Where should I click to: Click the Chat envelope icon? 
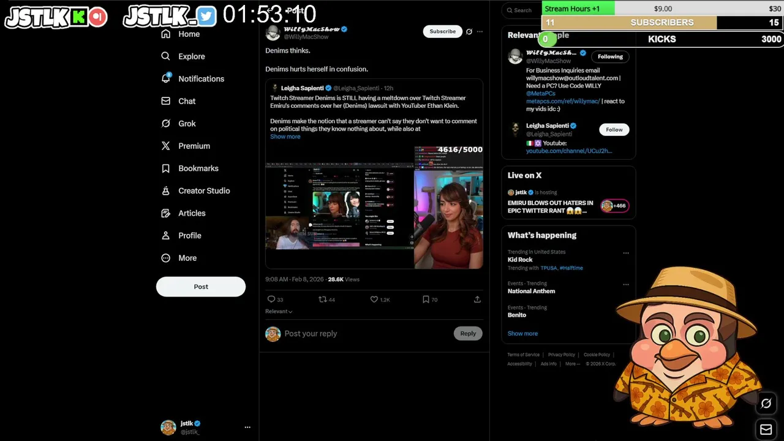tap(165, 101)
